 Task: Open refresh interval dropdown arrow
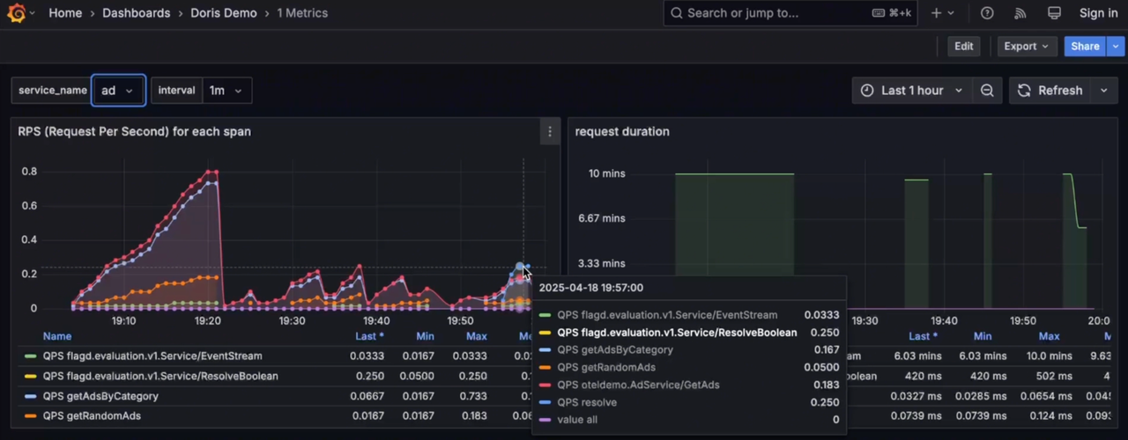click(x=1103, y=91)
